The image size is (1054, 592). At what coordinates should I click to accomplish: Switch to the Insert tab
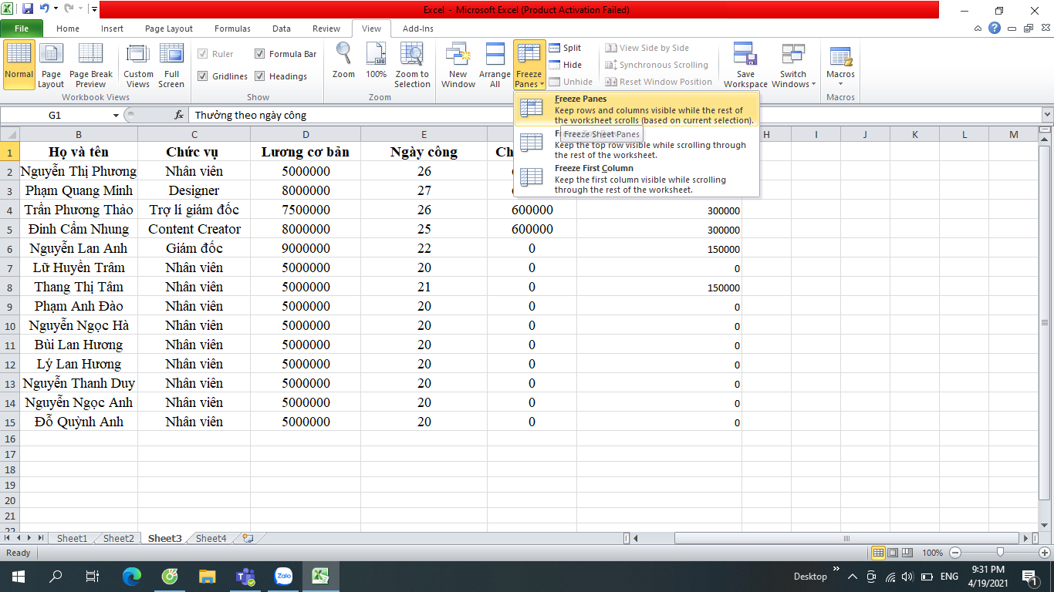(x=112, y=29)
